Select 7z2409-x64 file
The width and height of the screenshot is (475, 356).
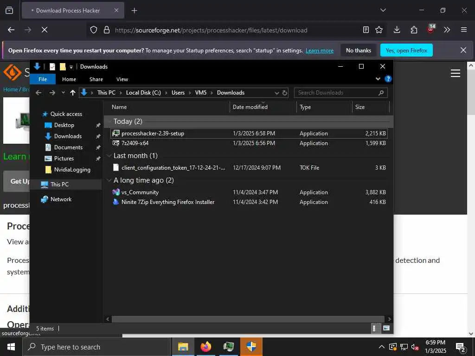coord(249,143)
